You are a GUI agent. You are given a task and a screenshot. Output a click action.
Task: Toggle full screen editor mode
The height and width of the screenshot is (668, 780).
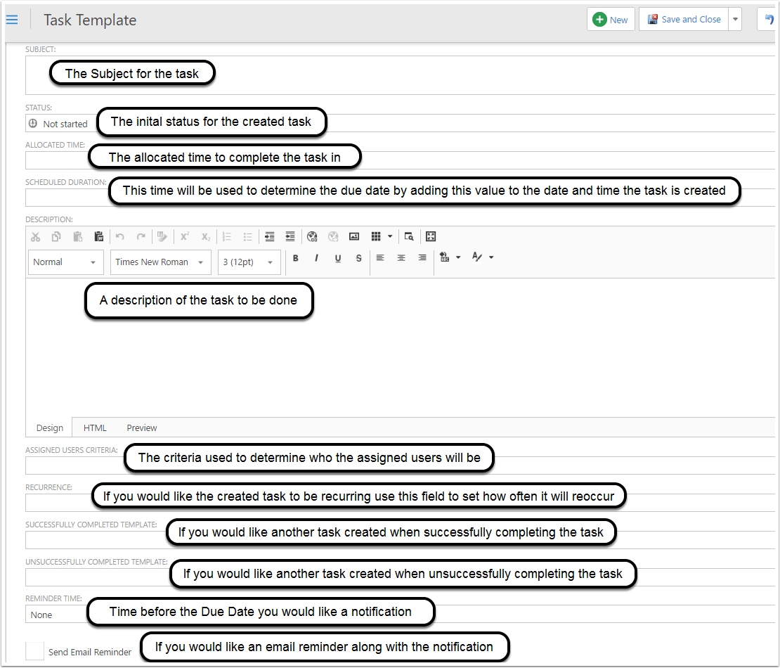coord(431,237)
